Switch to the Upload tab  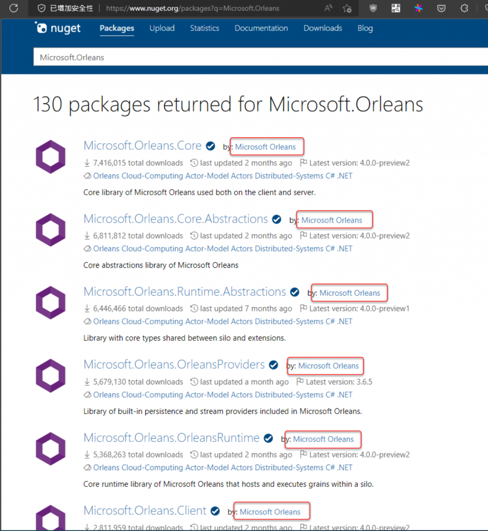[162, 28]
